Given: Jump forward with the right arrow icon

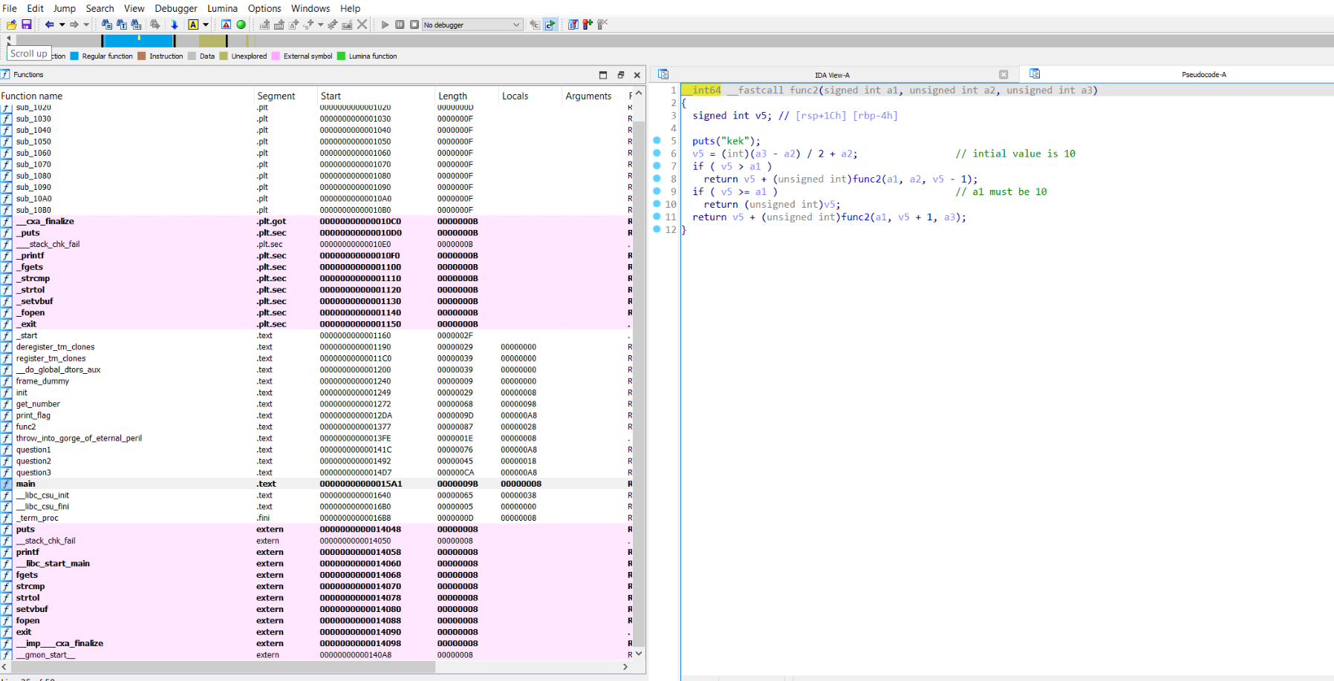Looking at the screenshot, I should click(x=74, y=24).
